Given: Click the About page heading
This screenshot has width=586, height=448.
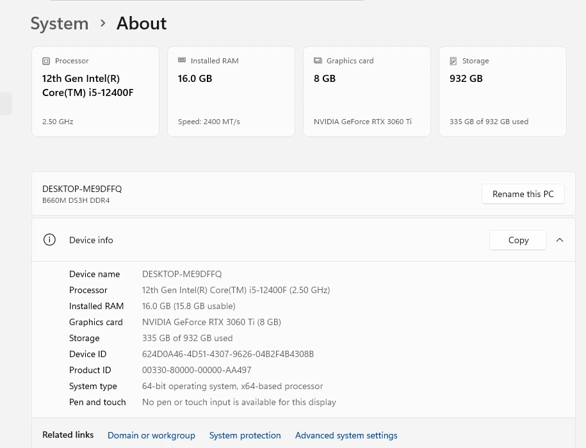Looking at the screenshot, I should 142,24.
